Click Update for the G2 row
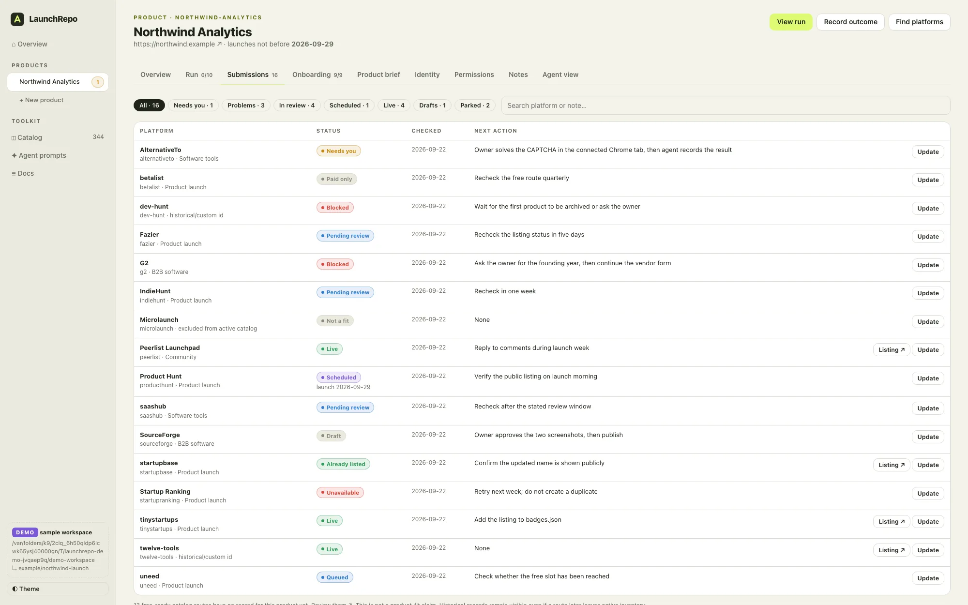Image resolution: width=968 pixels, height=605 pixels. (928, 265)
